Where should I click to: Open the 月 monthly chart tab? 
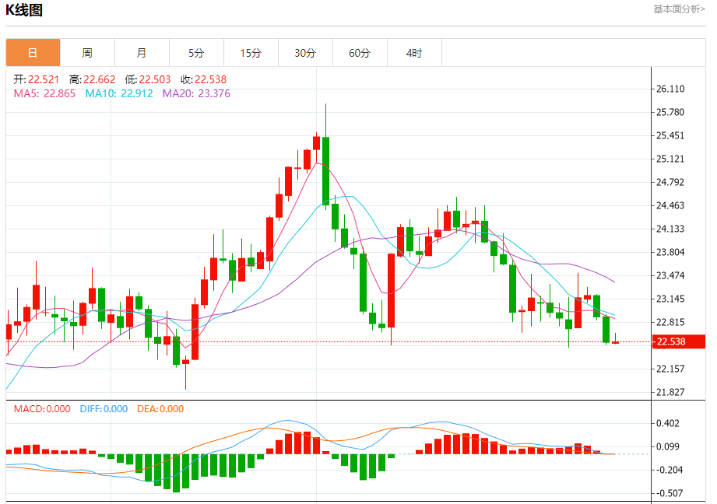[x=142, y=53]
